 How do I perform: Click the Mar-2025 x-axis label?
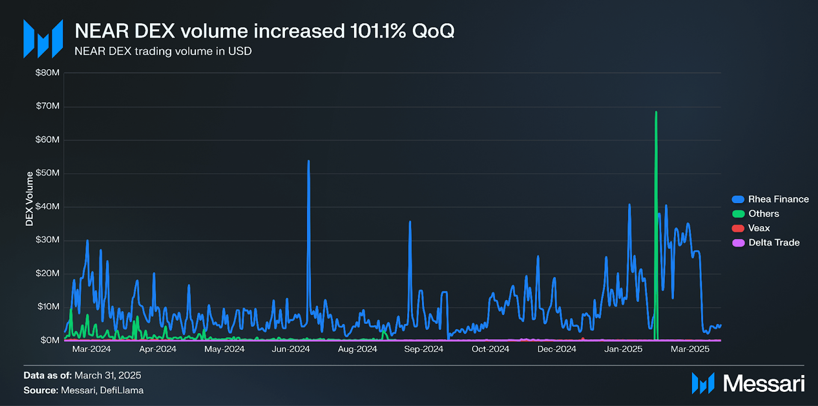[x=690, y=349]
